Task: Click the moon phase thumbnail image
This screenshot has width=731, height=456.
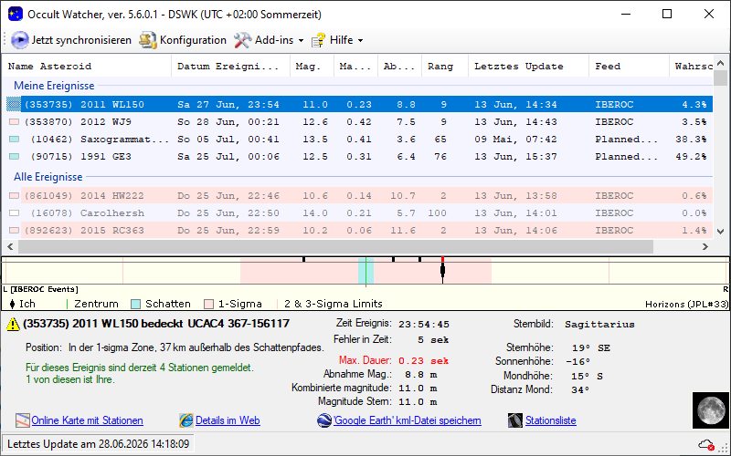Action: point(711,409)
